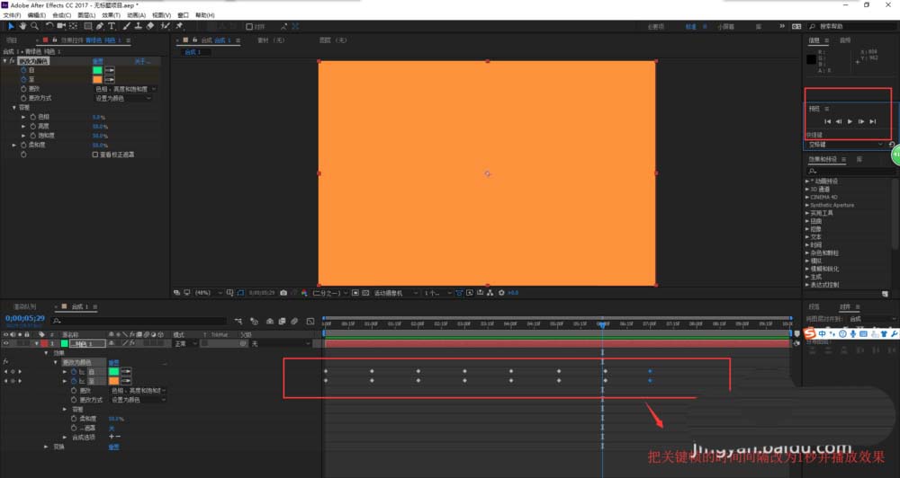Select the Pen tool
The width and height of the screenshot is (900, 478).
(x=100, y=26)
